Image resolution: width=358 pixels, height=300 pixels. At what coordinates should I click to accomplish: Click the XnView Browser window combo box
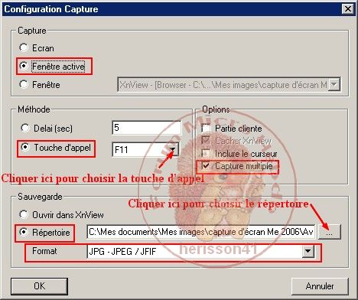(229, 84)
